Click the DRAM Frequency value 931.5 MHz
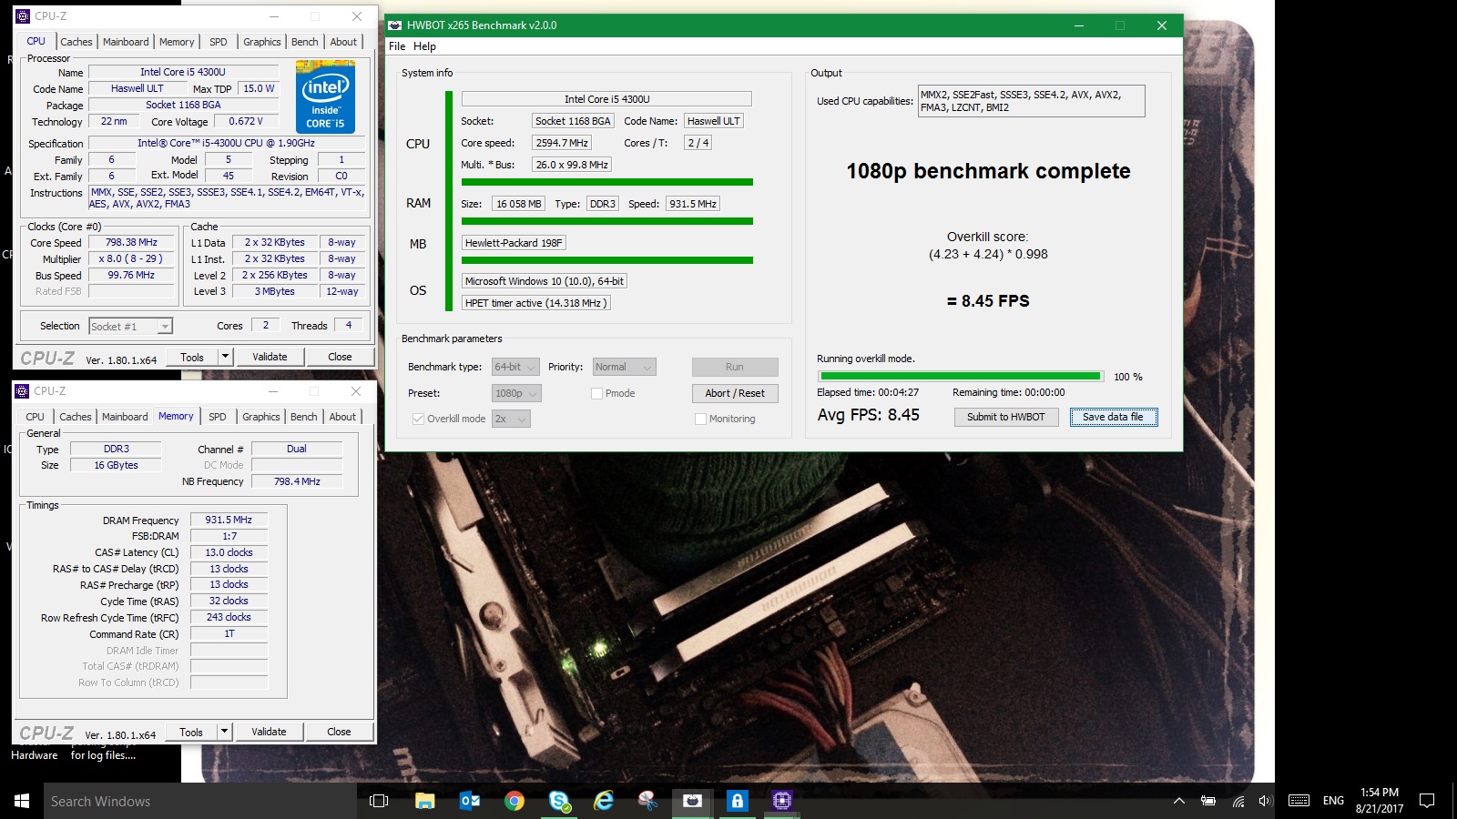1457x819 pixels. click(229, 521)
